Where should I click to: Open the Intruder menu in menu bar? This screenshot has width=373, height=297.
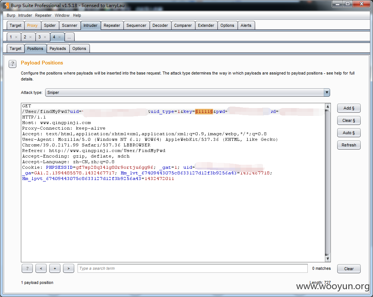(25, 15)
